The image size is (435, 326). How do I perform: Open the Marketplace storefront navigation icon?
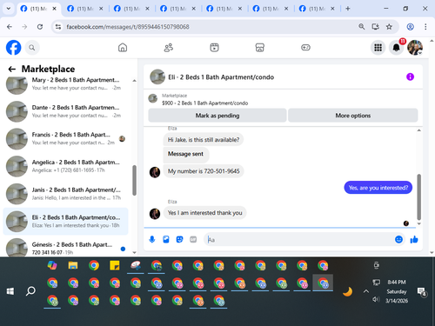point(260,48)
